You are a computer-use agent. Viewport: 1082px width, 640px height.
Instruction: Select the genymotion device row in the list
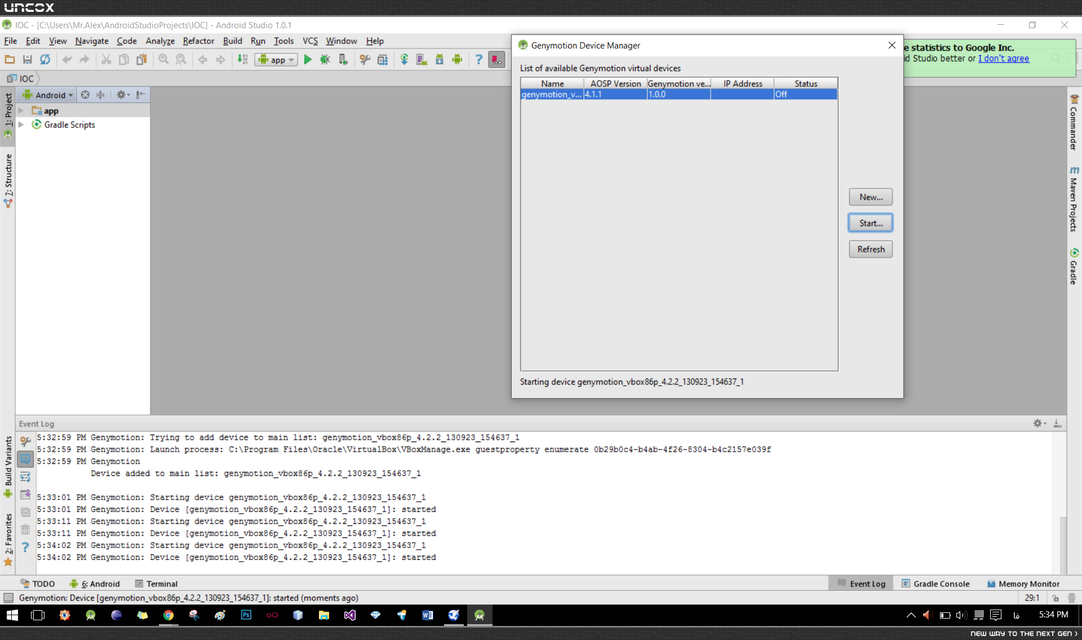(x=679, y=94)
